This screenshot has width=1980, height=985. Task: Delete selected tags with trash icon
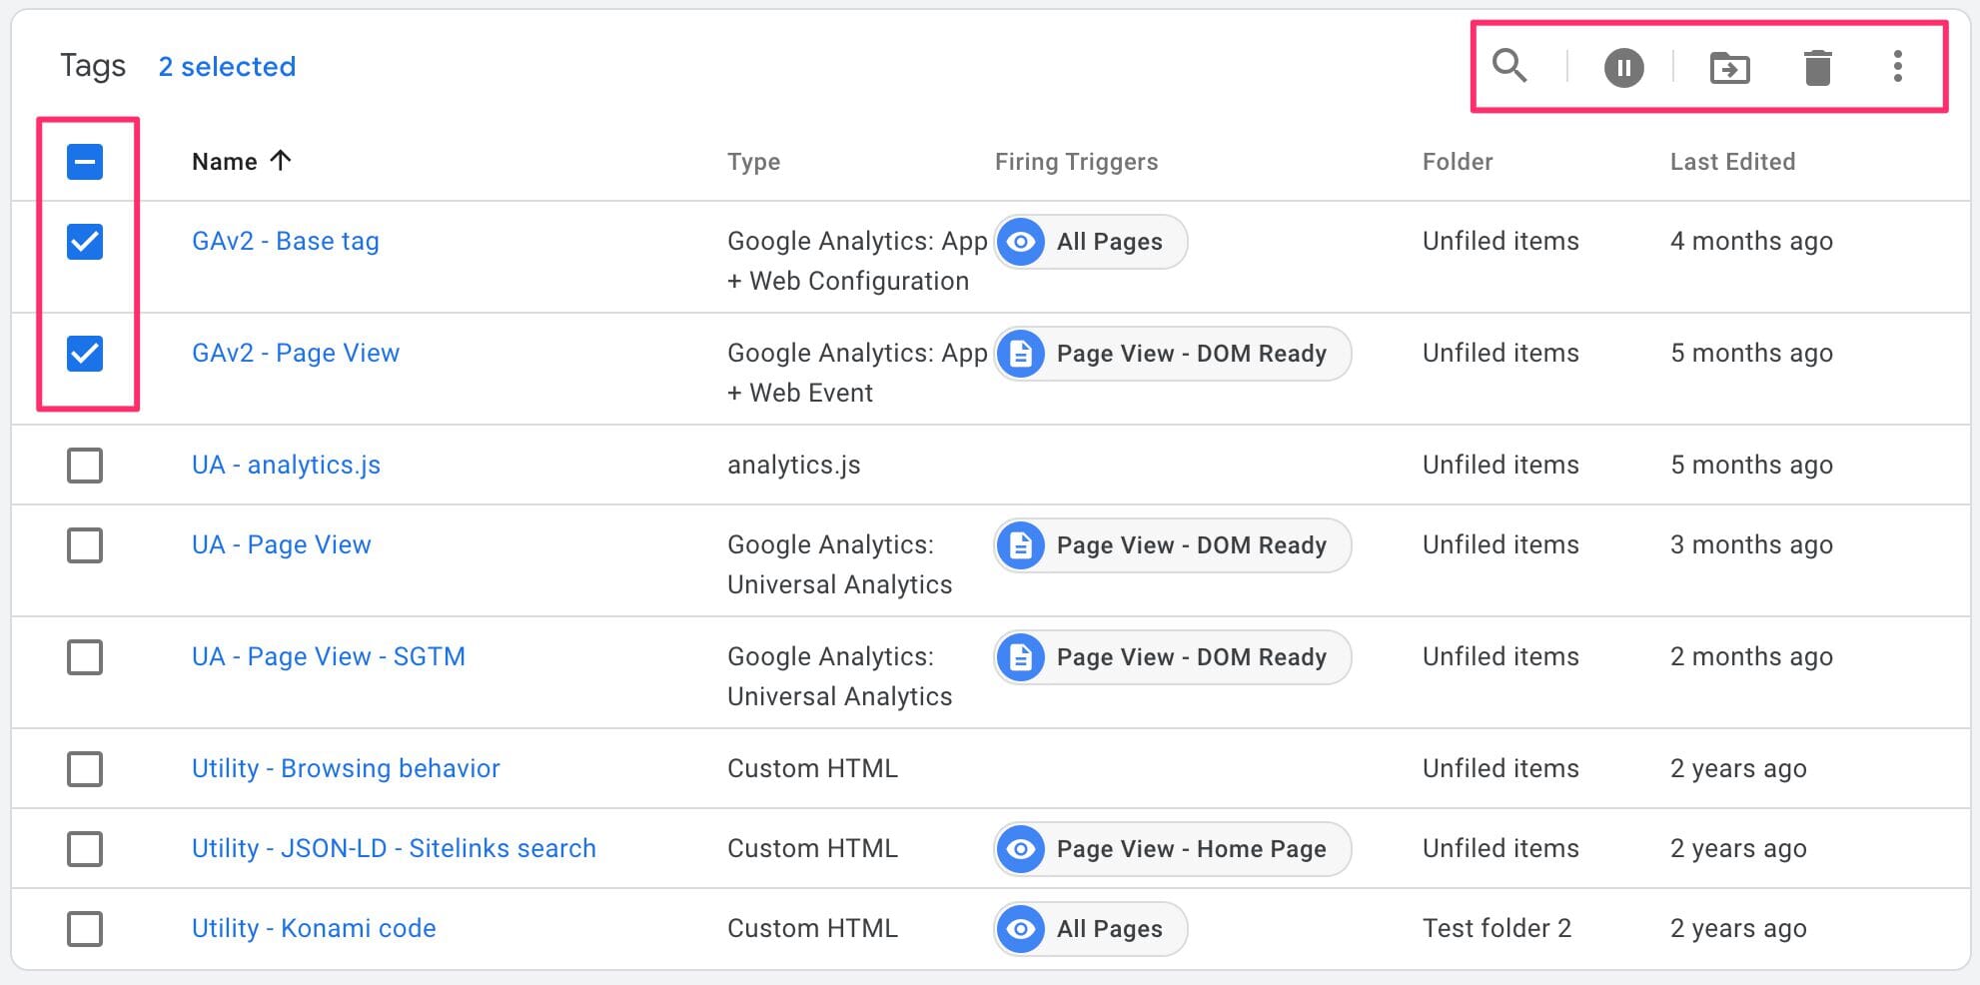coord(1817,68)
